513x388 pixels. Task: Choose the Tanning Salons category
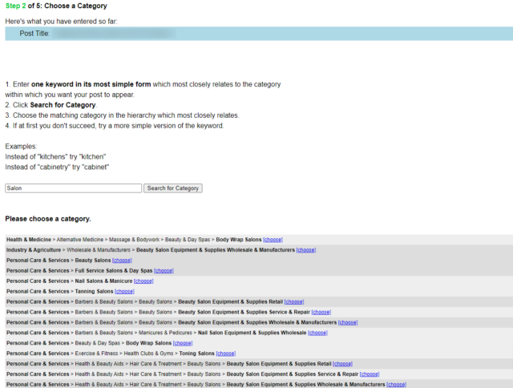point(124,292)
